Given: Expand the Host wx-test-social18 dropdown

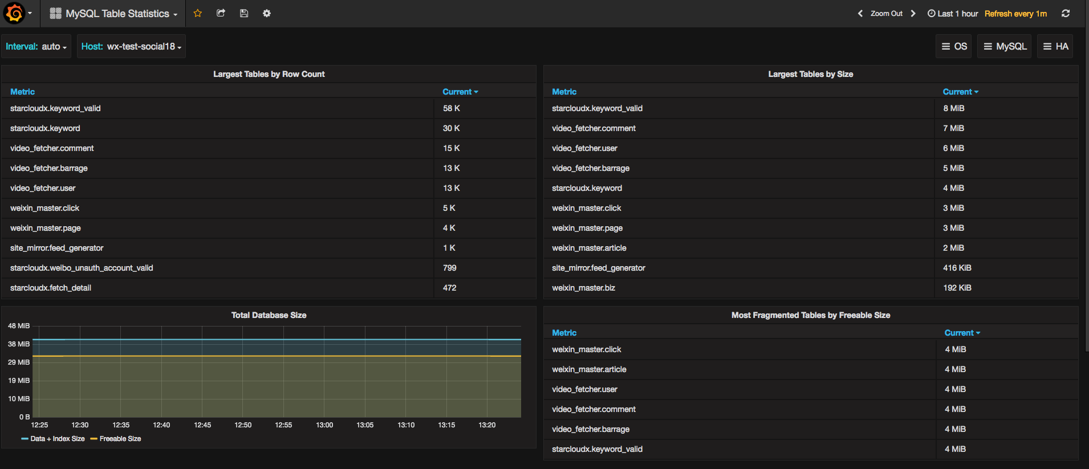Looking at the screenshot, I should tap(131, 47).
